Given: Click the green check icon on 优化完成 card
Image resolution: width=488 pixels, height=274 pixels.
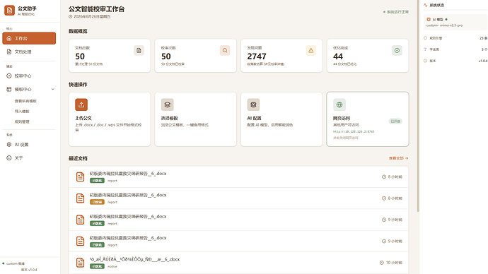Looking at the screenshot, I should (397, 50).
